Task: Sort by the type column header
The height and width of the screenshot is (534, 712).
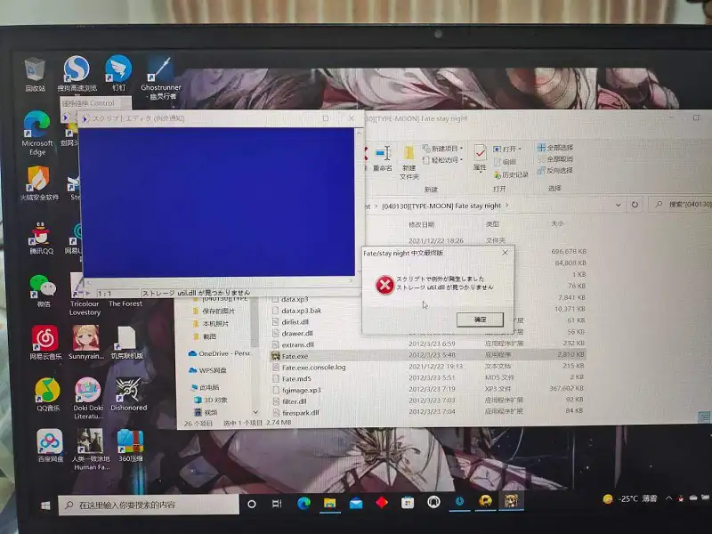Action: click(x=493, y=224)
